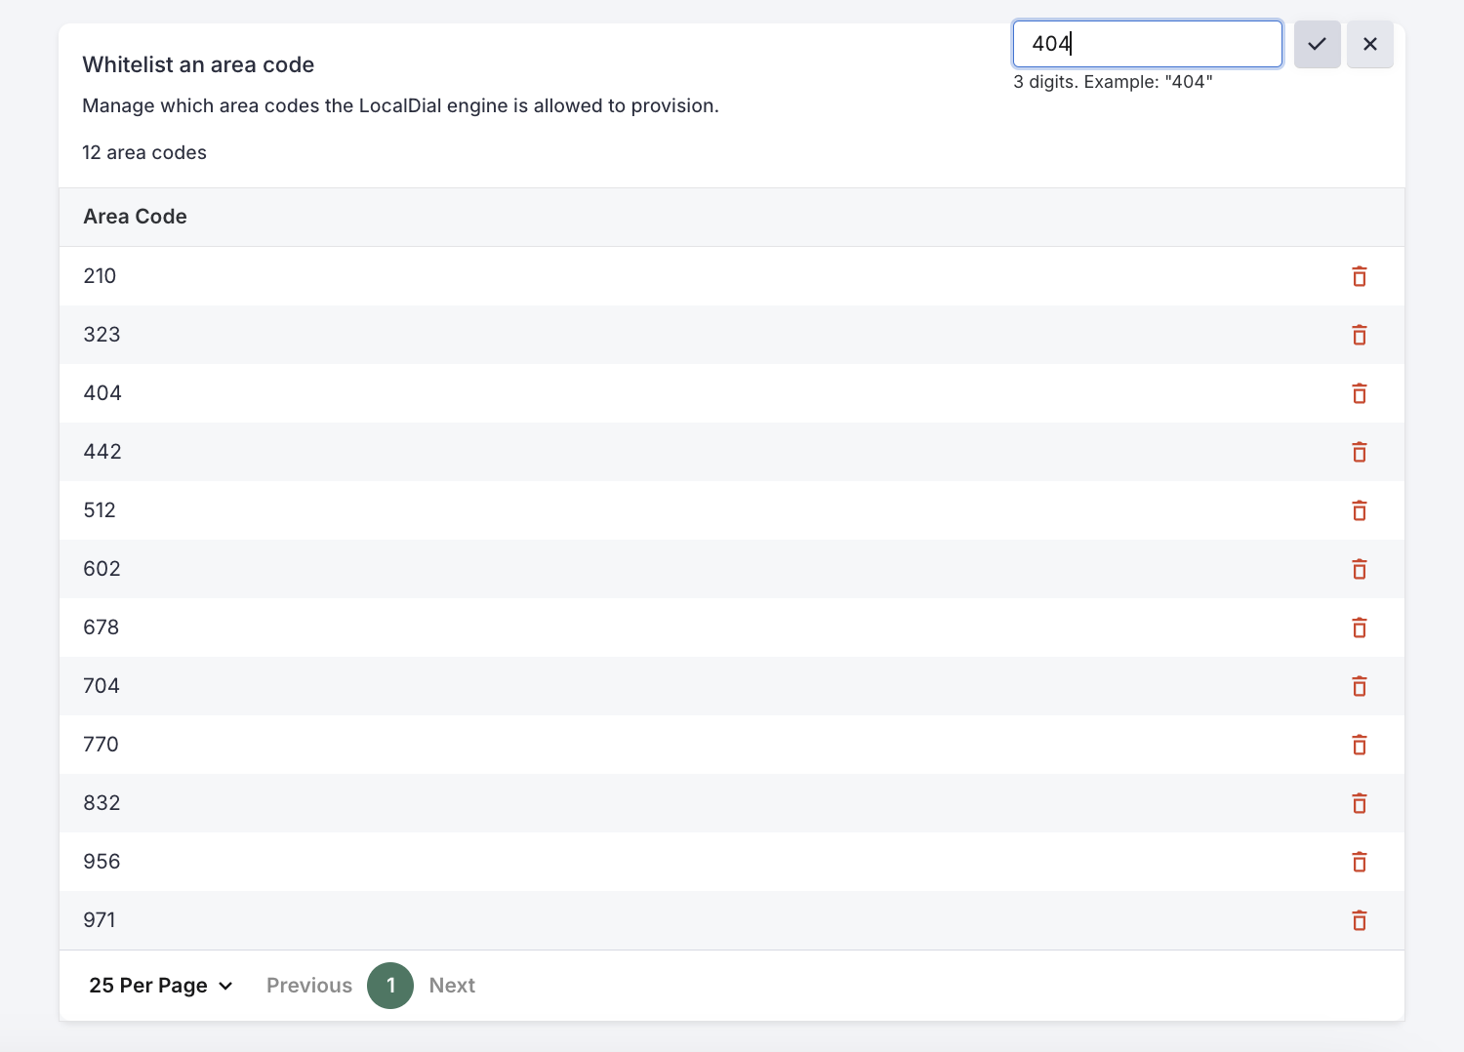Click the Previous page control
The image size is (1464, 1052).
click(x=309, y=986)
